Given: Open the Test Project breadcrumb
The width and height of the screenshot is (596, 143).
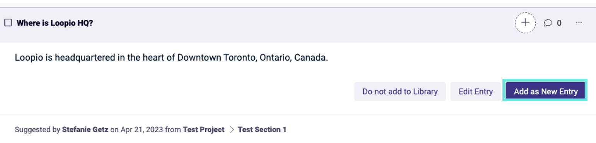Looking at the screenshot, I should tap(203, 130).
